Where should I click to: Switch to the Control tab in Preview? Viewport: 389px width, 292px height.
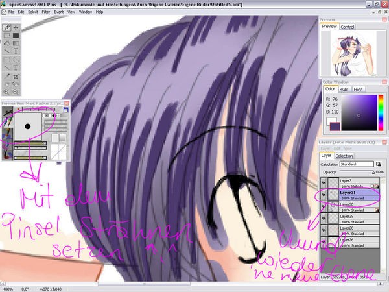[x=348, y=27]
